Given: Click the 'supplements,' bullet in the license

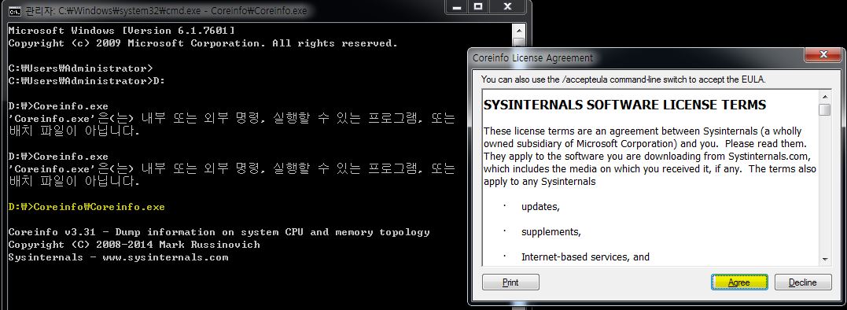Looking at the screenshot, I should (x=551, y=232).
